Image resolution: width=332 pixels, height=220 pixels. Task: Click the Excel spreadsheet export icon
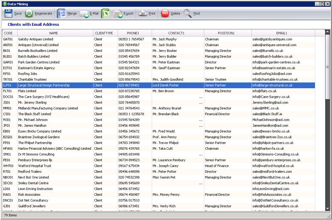(106, 13)
